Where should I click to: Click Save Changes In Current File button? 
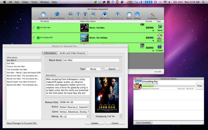22,123
